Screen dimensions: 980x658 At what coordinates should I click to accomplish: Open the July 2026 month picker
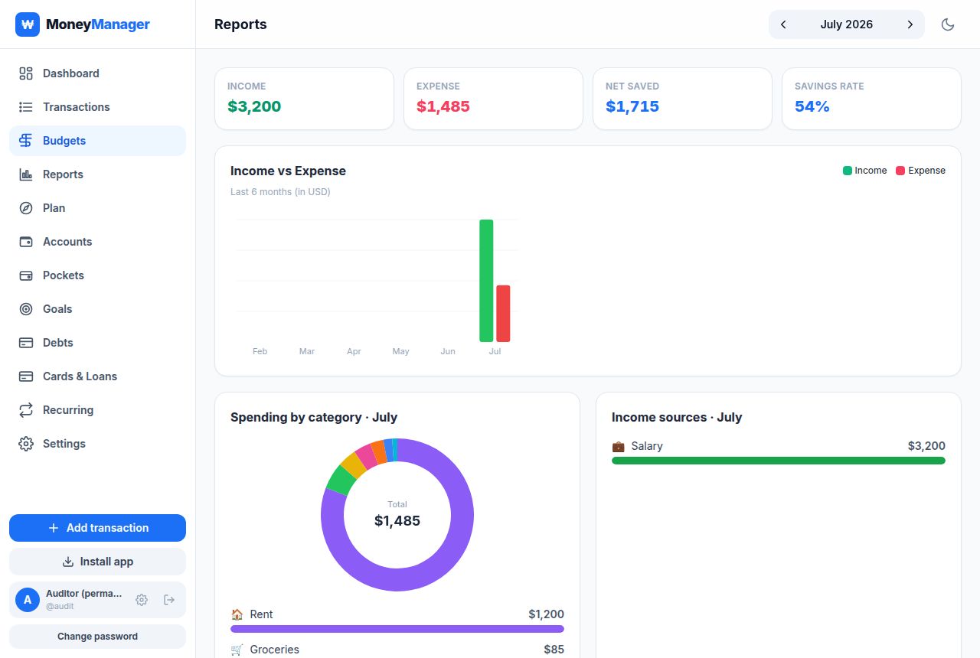[x=847, y=24]
